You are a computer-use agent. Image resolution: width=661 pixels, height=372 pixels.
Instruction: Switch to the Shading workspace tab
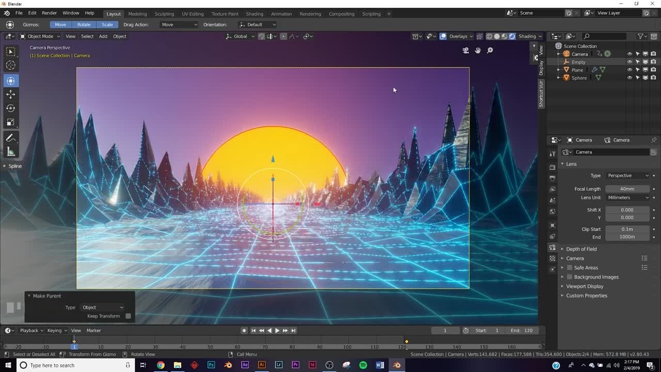click(x=254, y=14)
